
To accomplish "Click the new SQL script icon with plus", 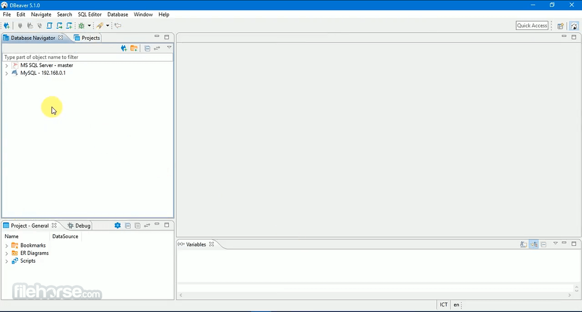I will pos(69,25).
